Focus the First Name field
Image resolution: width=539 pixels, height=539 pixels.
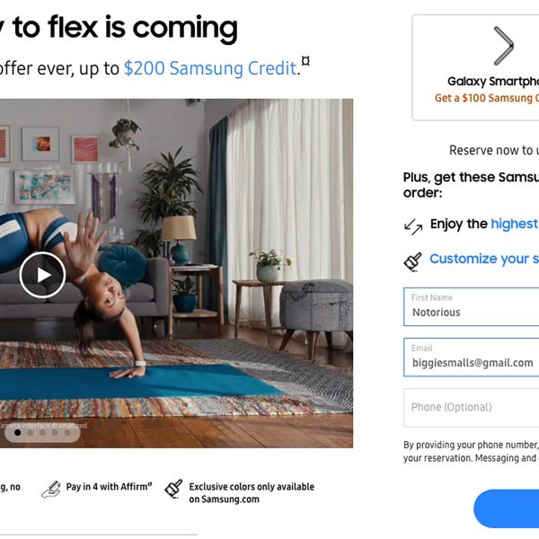click(472, 307)
